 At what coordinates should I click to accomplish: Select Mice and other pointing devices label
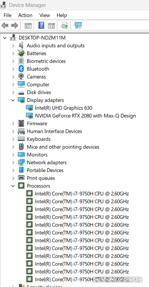click(x=63, y=147)
